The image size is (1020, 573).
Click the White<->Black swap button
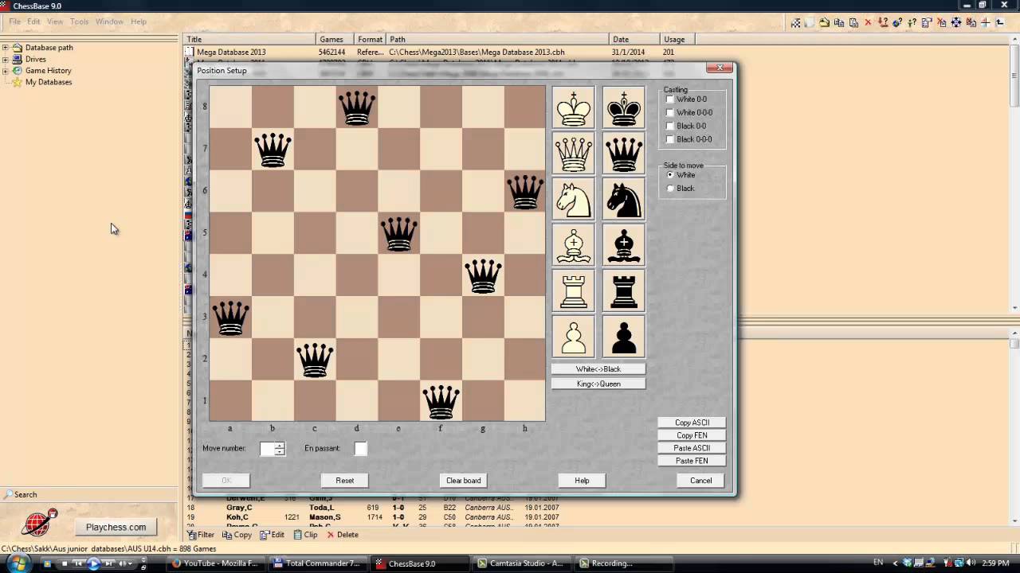coord(598,369)
